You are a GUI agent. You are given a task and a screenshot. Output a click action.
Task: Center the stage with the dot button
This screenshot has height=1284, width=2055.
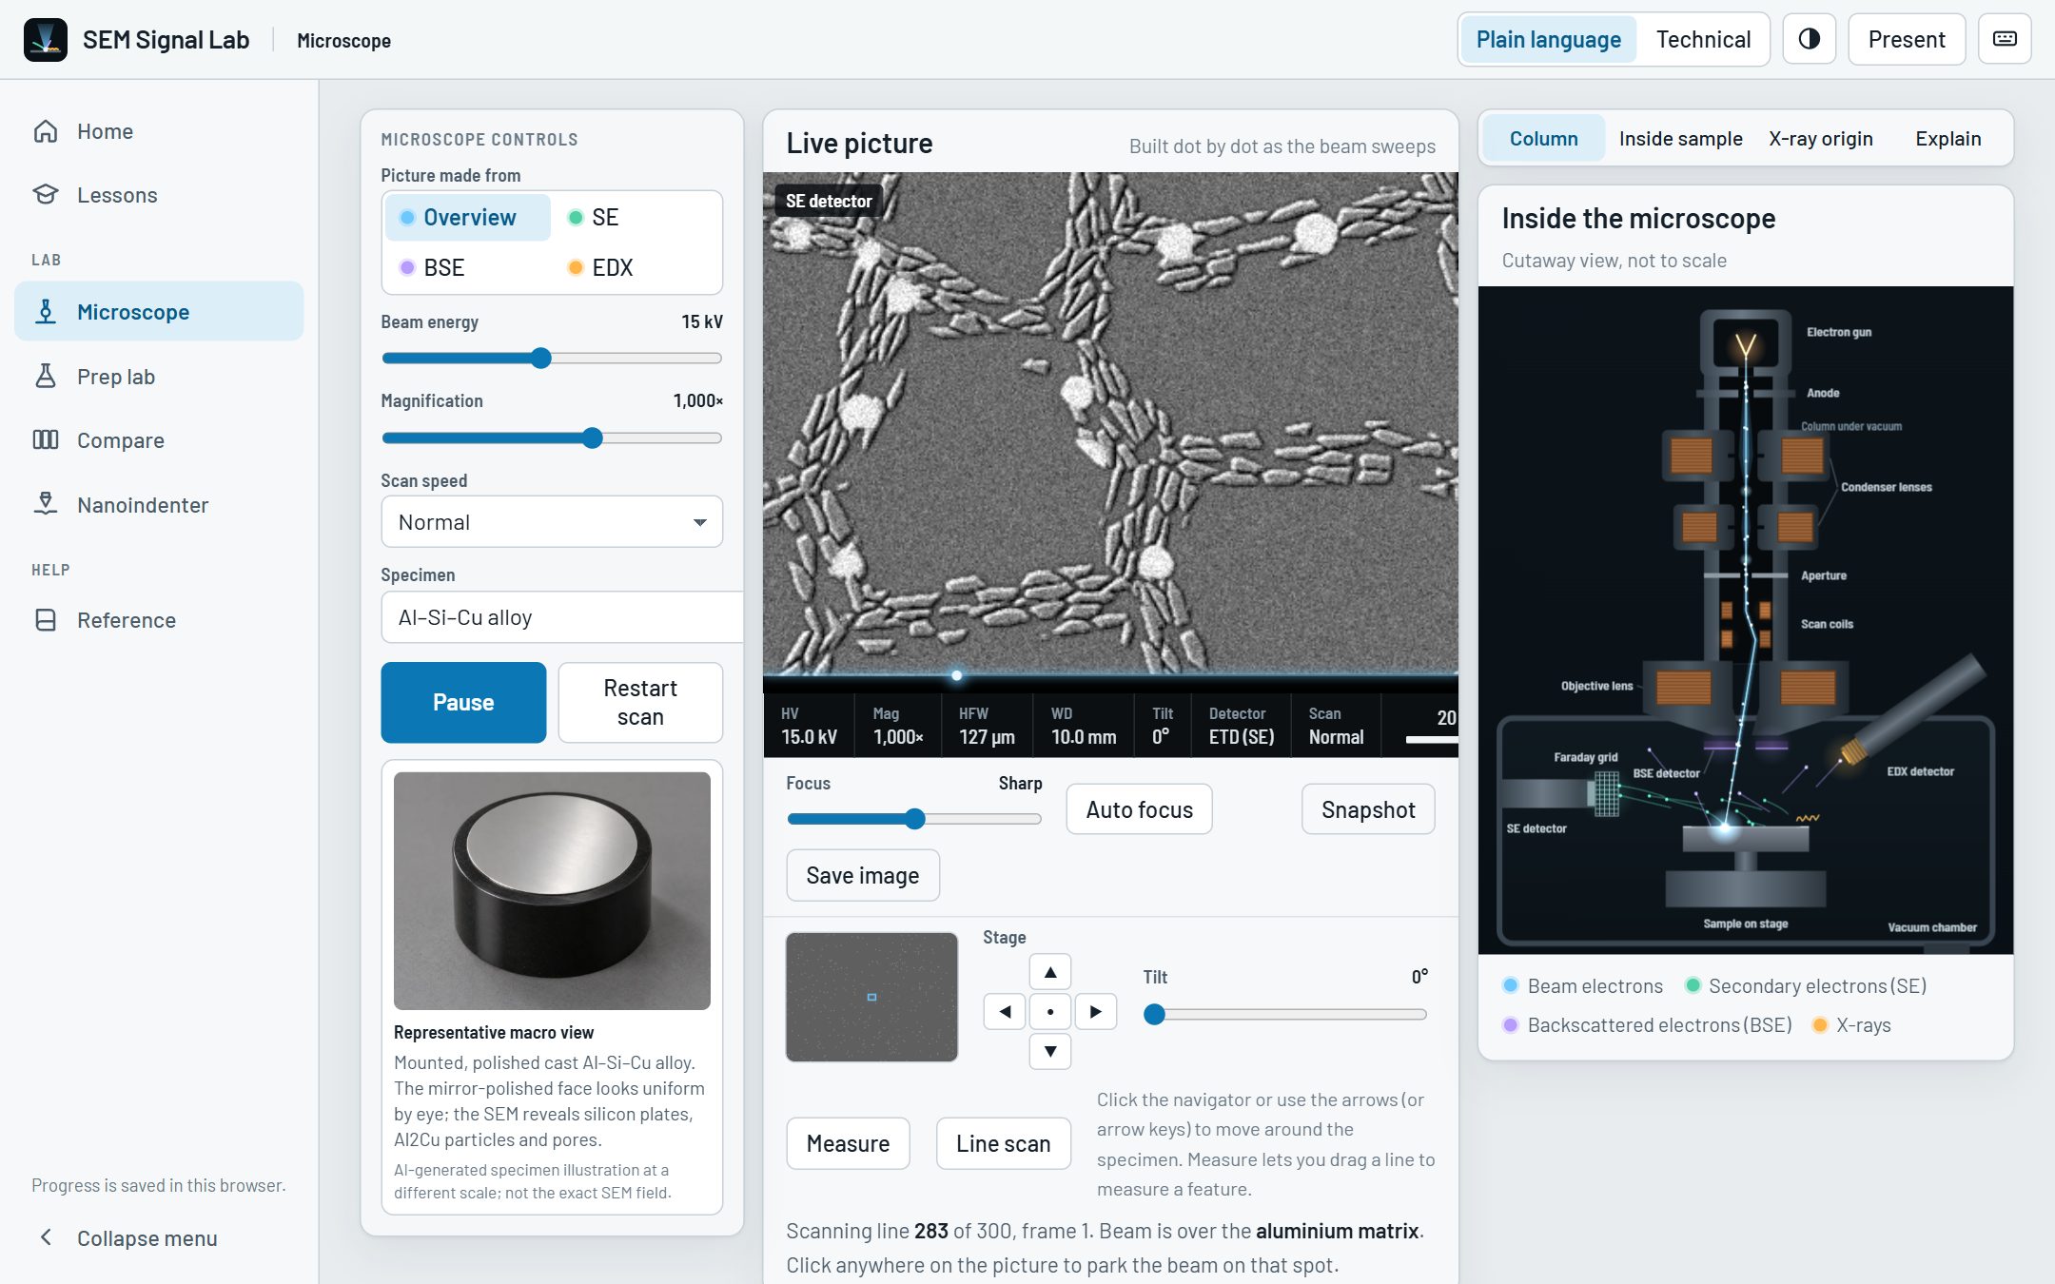pyautogui.click(x=1050, y=1011)
